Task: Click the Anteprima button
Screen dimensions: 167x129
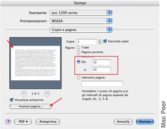Action: point(48,121)
